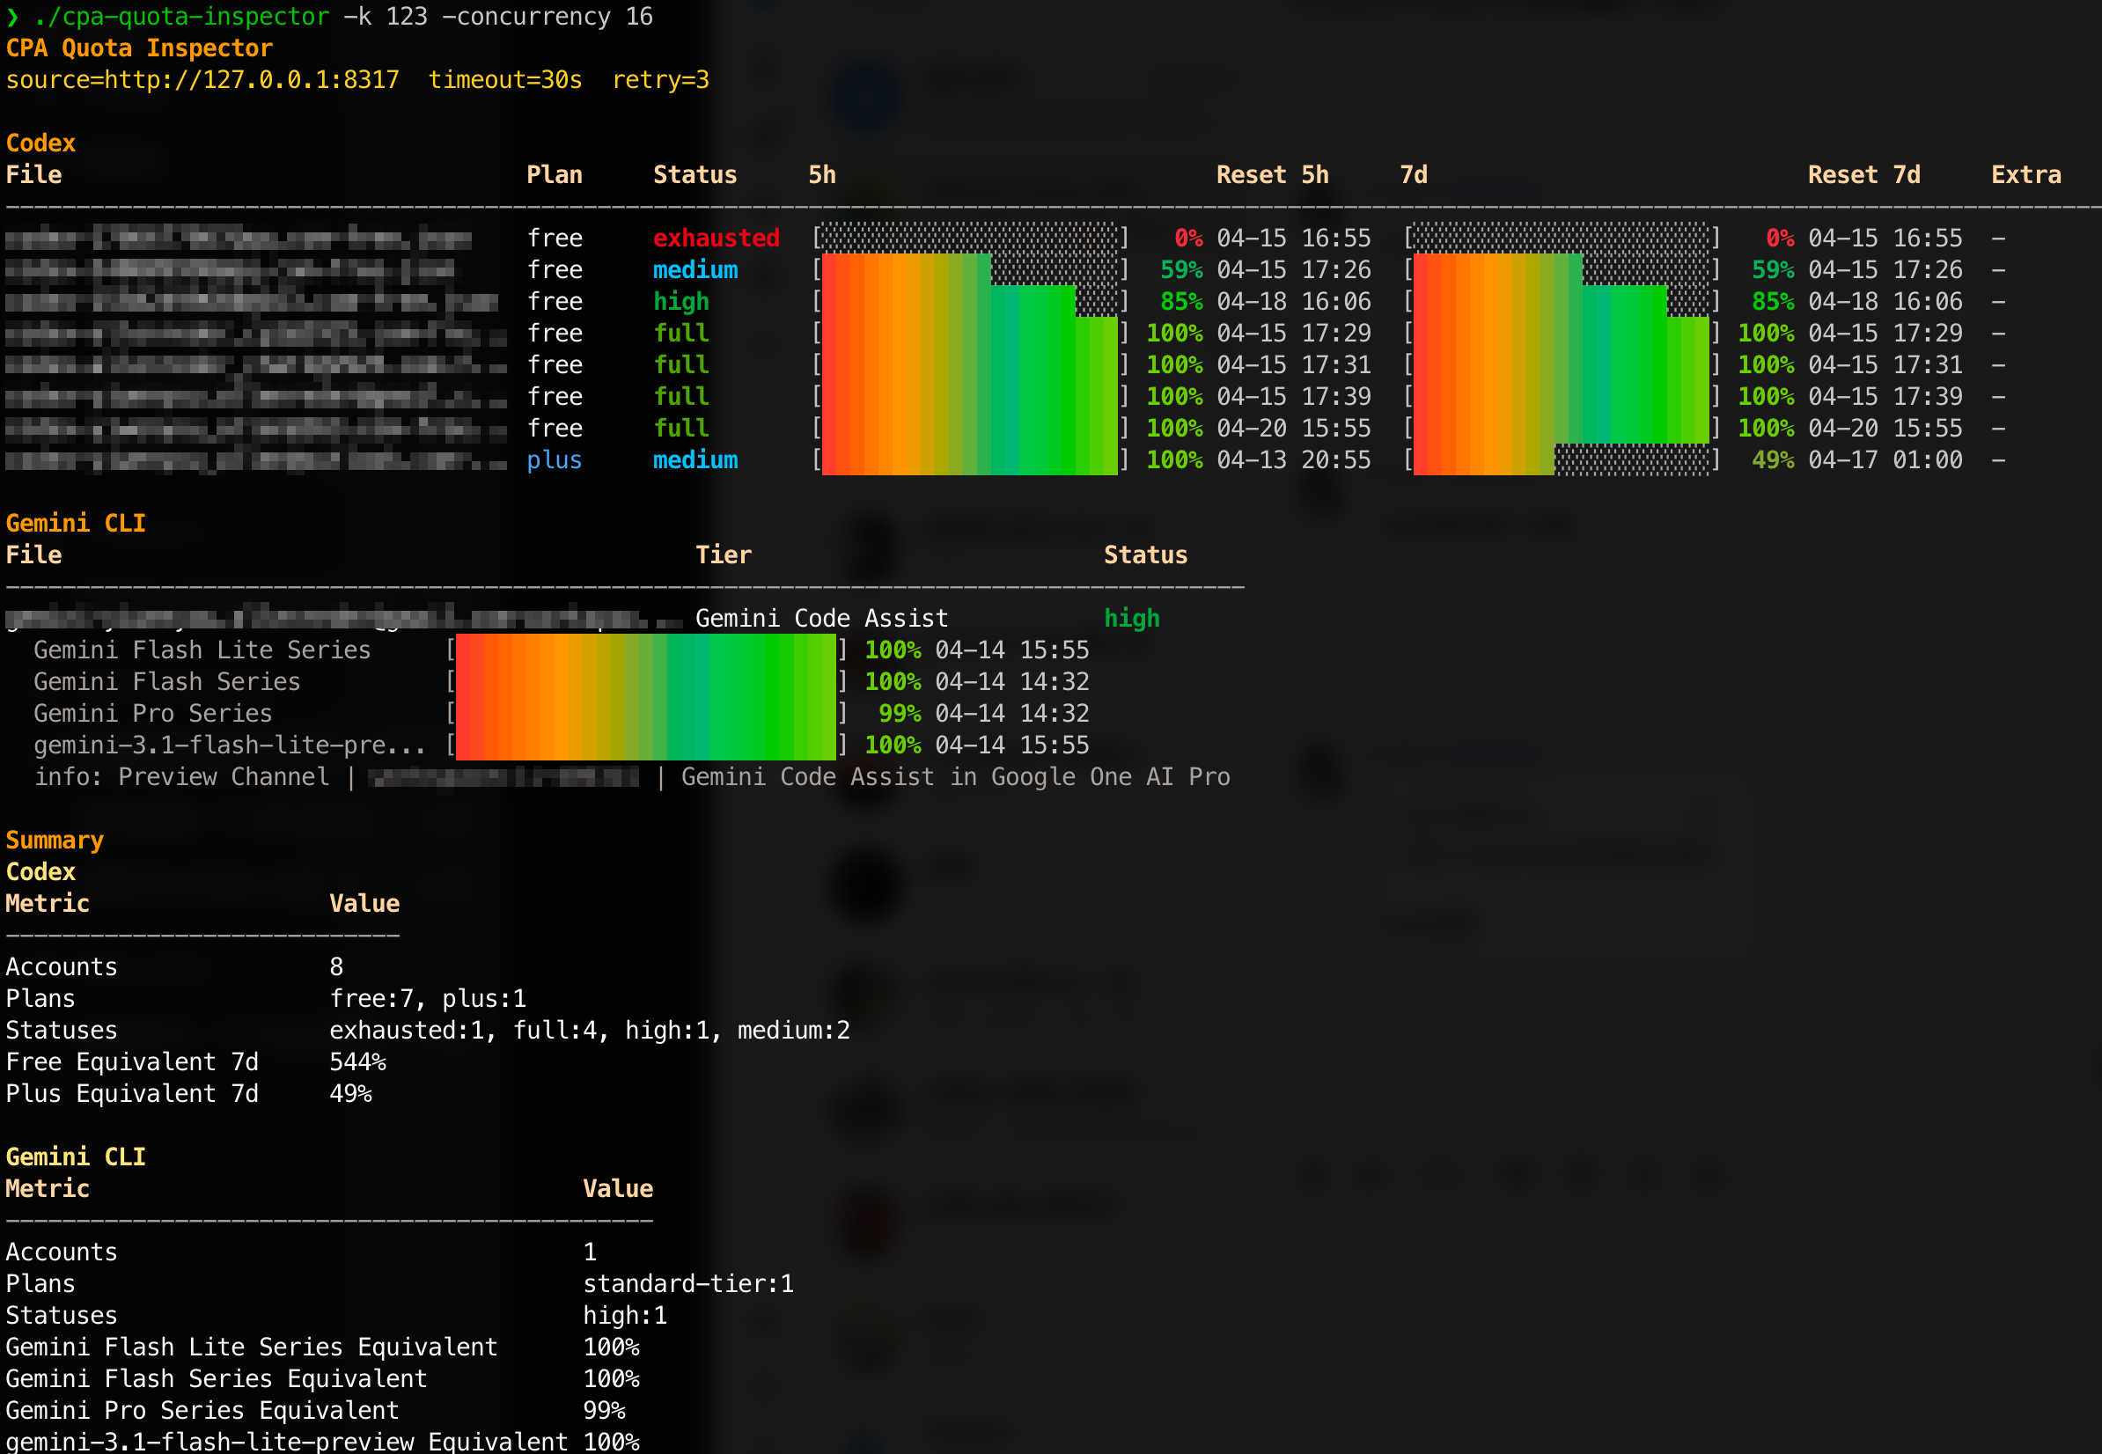Click the 04-20 15:55 time under Reset 7d

[x=1885, y=428]
